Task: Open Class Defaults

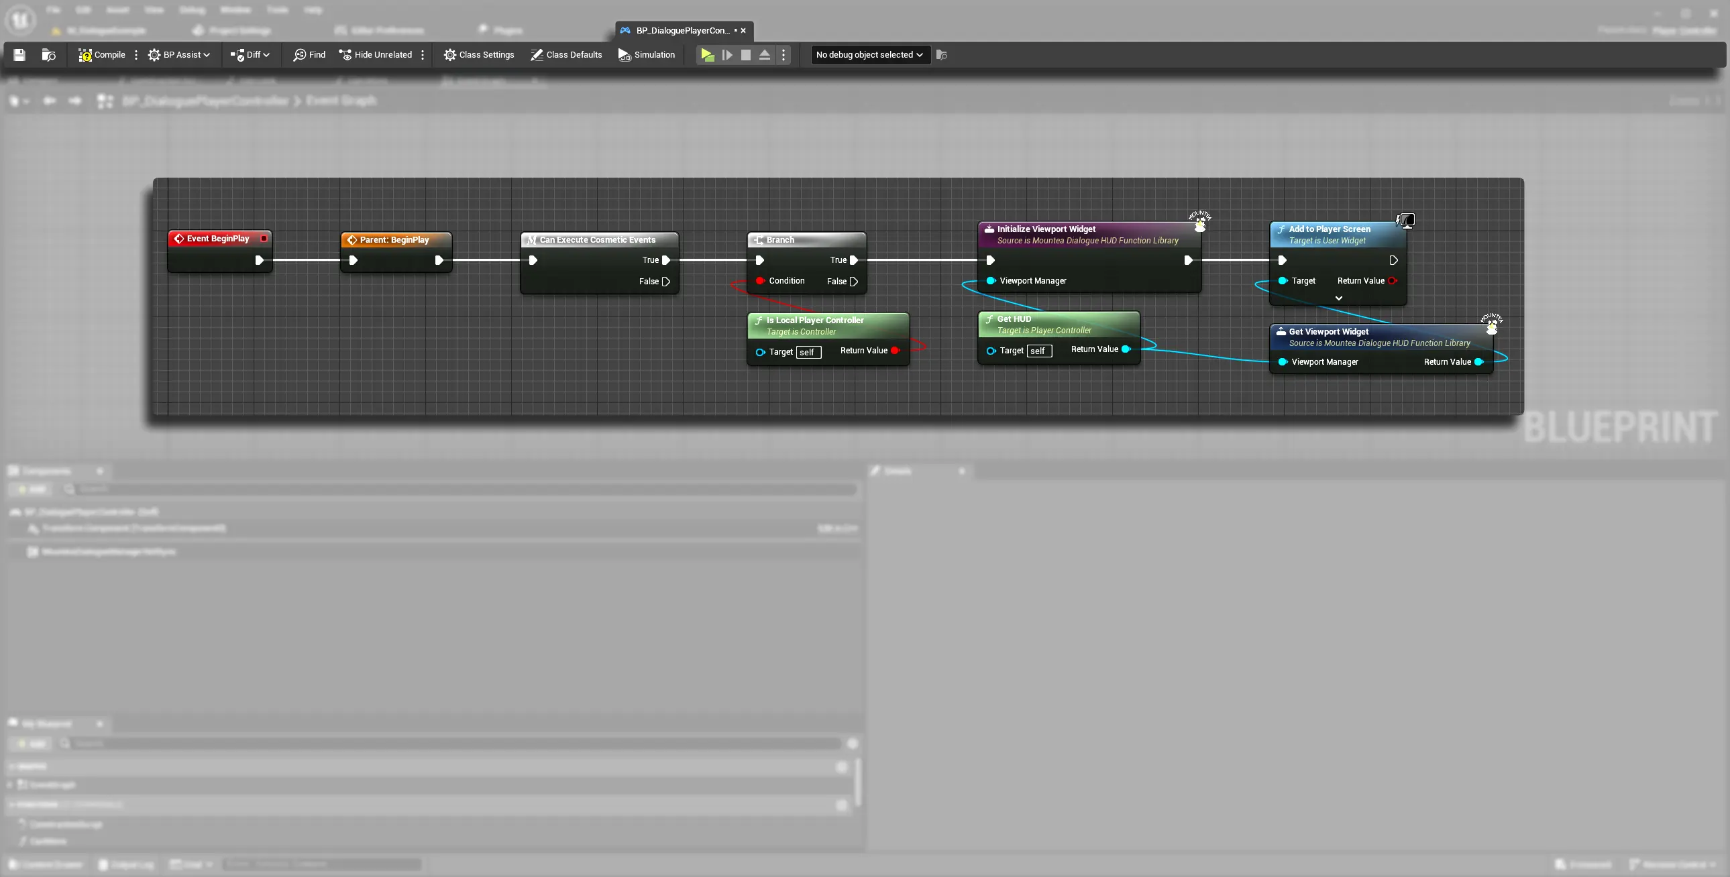Action: [x=566, y=55]
